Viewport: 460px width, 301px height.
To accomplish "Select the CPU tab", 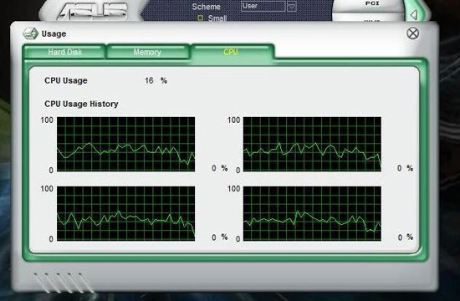I will [x=231, y=52].
